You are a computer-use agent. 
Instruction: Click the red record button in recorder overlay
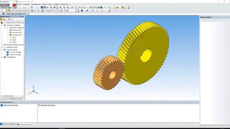click(x=14, y=5)
